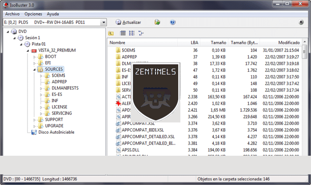Image resolution: width=311 pixels, height=185 pixels.
Task: Click the IsoBuster title bar app icon
Action: tap(6, 5)
